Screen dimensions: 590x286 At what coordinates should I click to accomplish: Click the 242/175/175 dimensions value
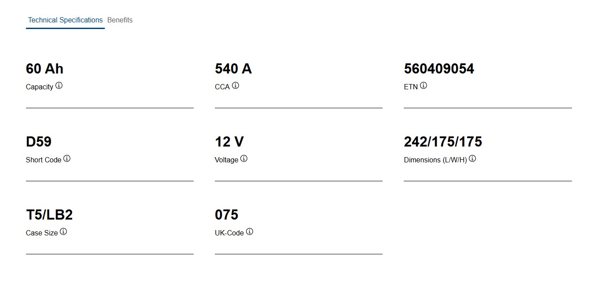(x=443, y=142)
